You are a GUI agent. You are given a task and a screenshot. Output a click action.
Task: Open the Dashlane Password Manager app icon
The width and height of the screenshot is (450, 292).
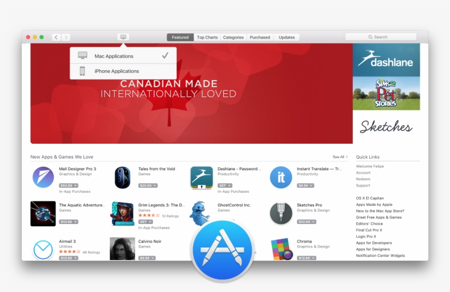(x=201, y=177)
